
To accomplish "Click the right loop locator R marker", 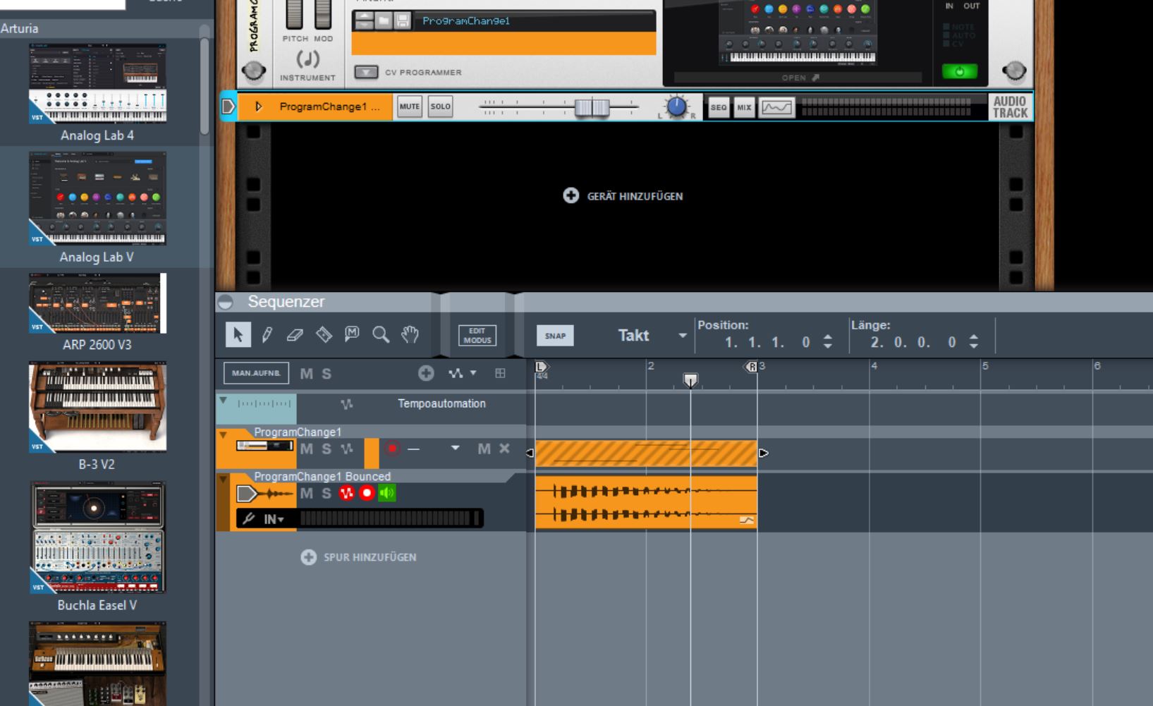I will coord(752,367).
